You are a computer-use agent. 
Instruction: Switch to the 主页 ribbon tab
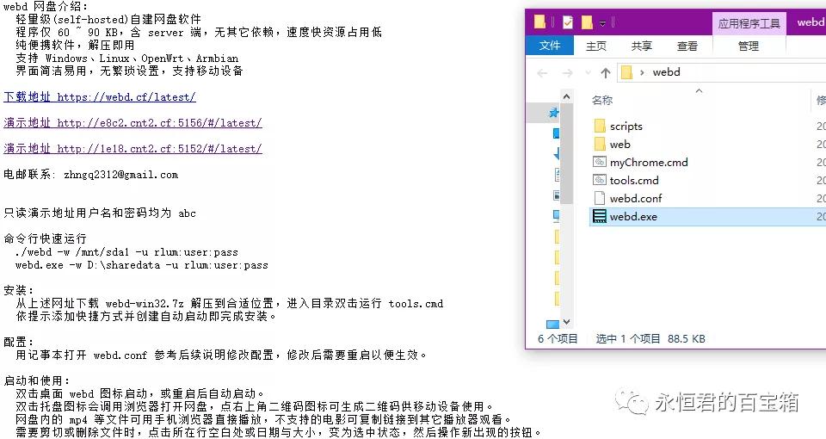(595, 46)
